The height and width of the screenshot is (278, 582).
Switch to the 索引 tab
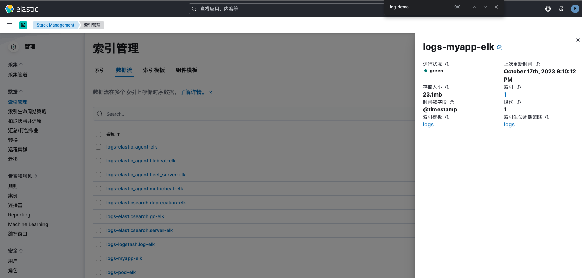[100, 70]
